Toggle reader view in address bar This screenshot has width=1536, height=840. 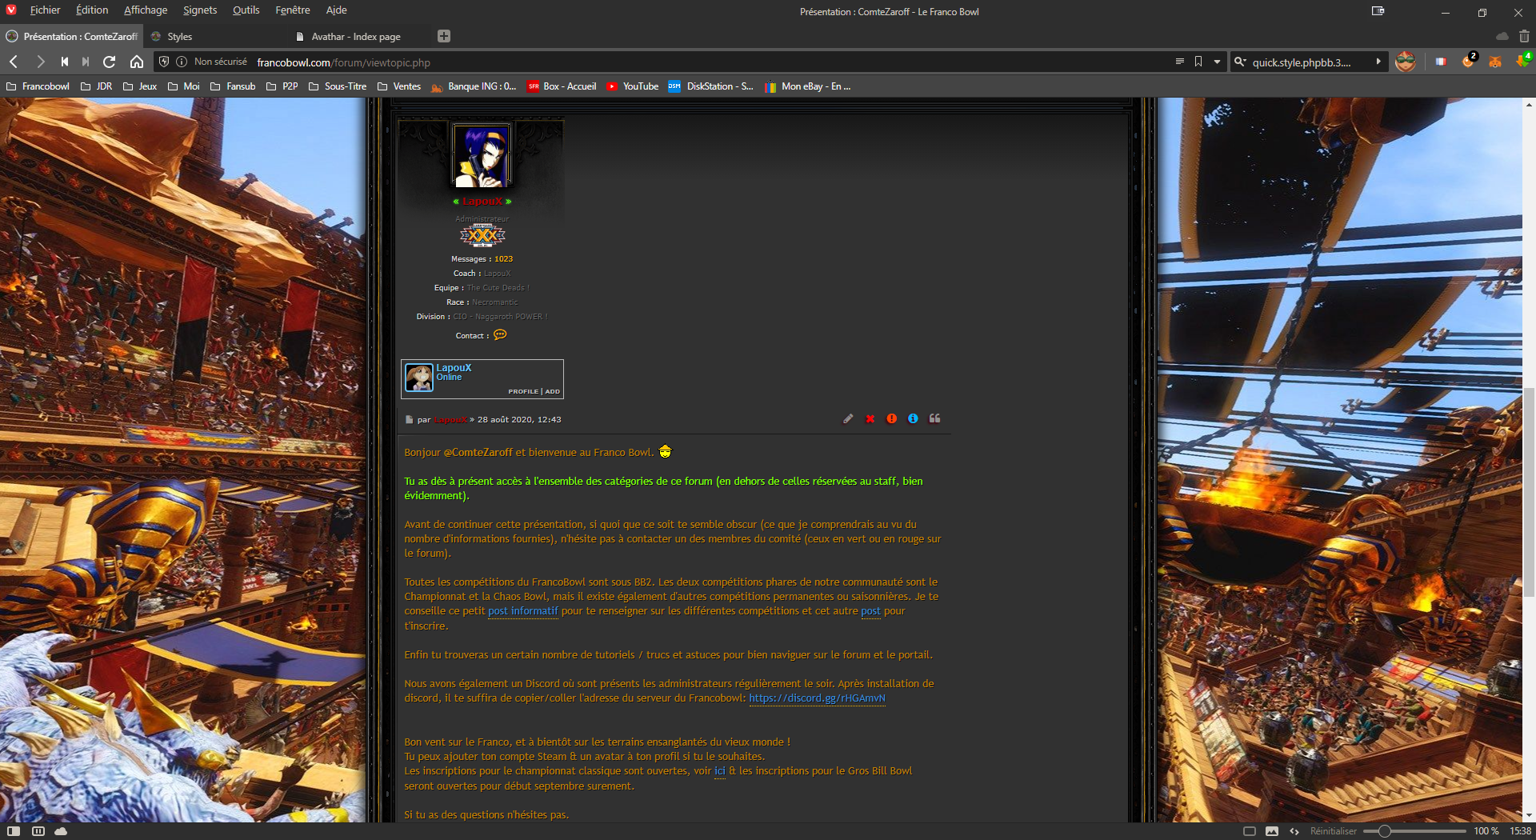coord(1179,62)
